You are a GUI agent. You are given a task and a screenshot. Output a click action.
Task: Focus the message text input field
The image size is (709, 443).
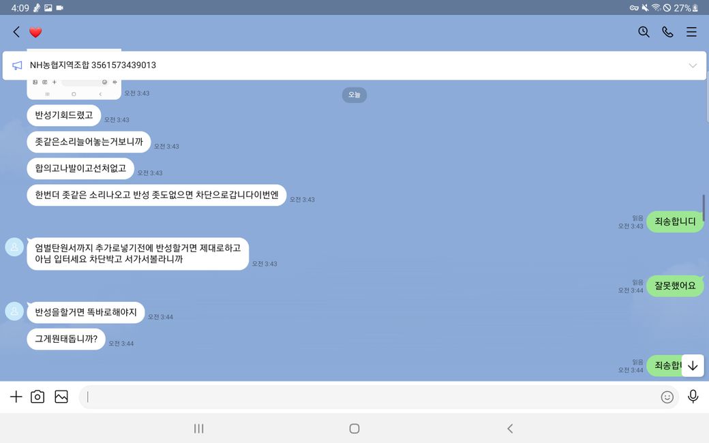(x=368, y=397)
